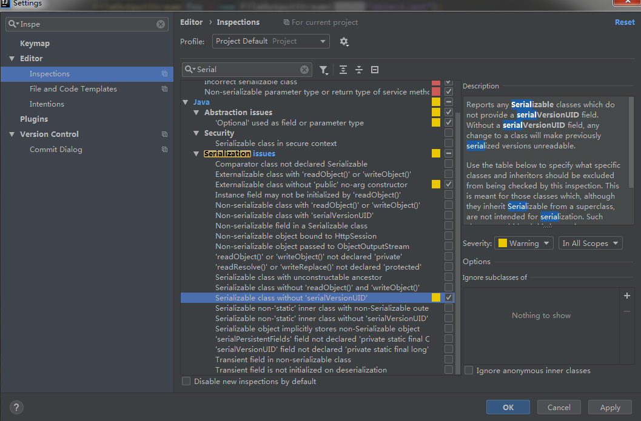Collapse all inspection groups
The image size is (641, 421).
(x=359, y=70)
